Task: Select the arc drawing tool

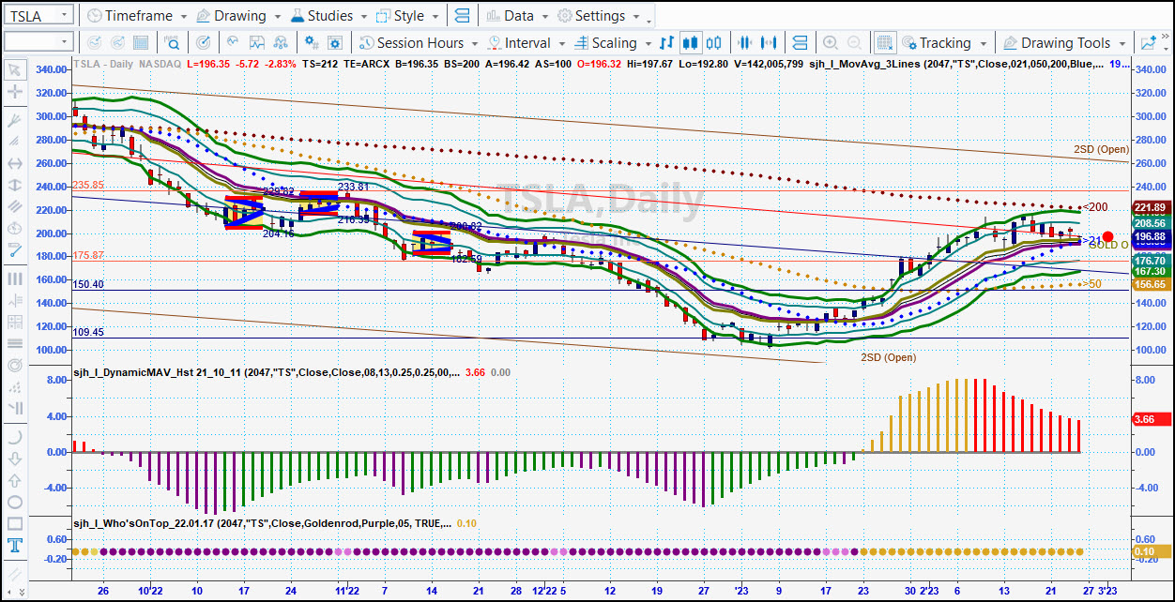Action: [15, 437]
